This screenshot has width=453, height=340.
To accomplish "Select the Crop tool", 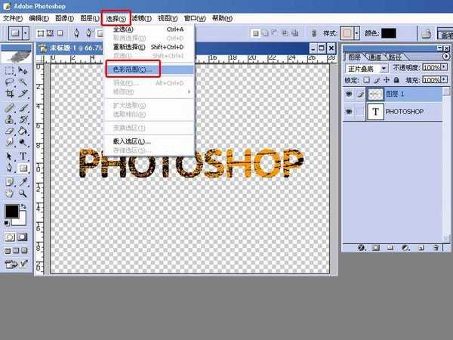I will (10, 94).
